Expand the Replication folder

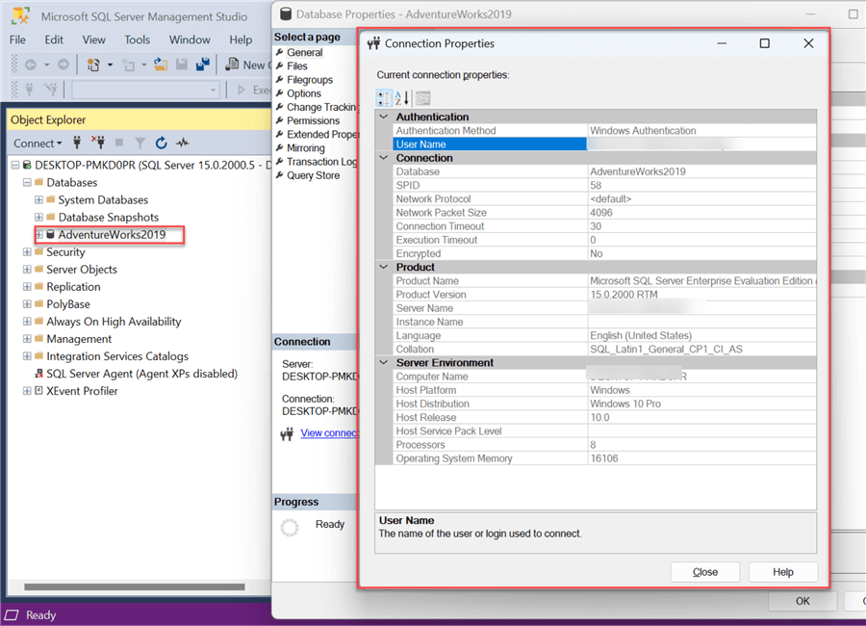27,286
